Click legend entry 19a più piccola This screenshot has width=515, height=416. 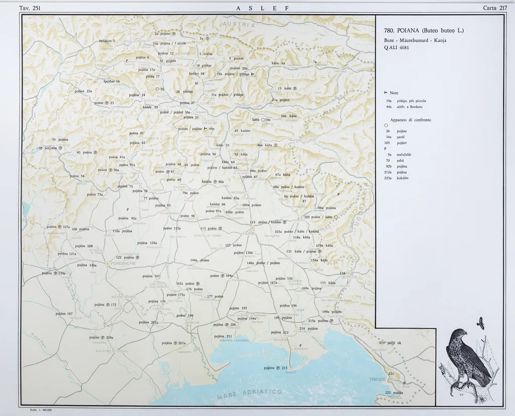pyautogui.click(x=406, y=101)
